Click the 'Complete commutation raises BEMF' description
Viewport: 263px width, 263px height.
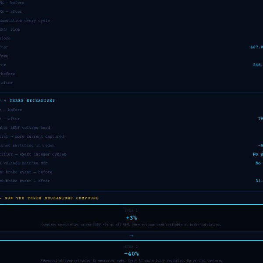(131, 224)
